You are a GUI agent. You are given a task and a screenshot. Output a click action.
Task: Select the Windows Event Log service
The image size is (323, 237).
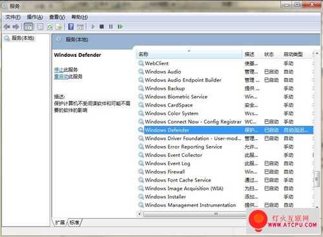[225, 163]
